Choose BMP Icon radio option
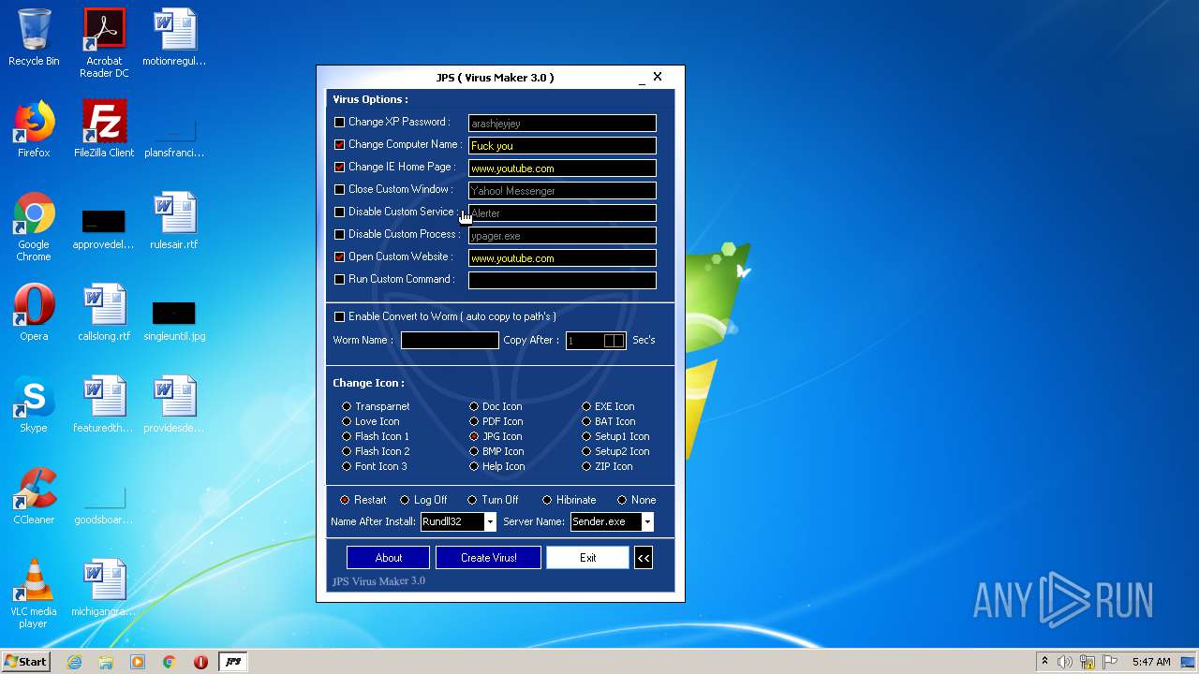Viewport: 1199px width, 674px height. [474, 451]
